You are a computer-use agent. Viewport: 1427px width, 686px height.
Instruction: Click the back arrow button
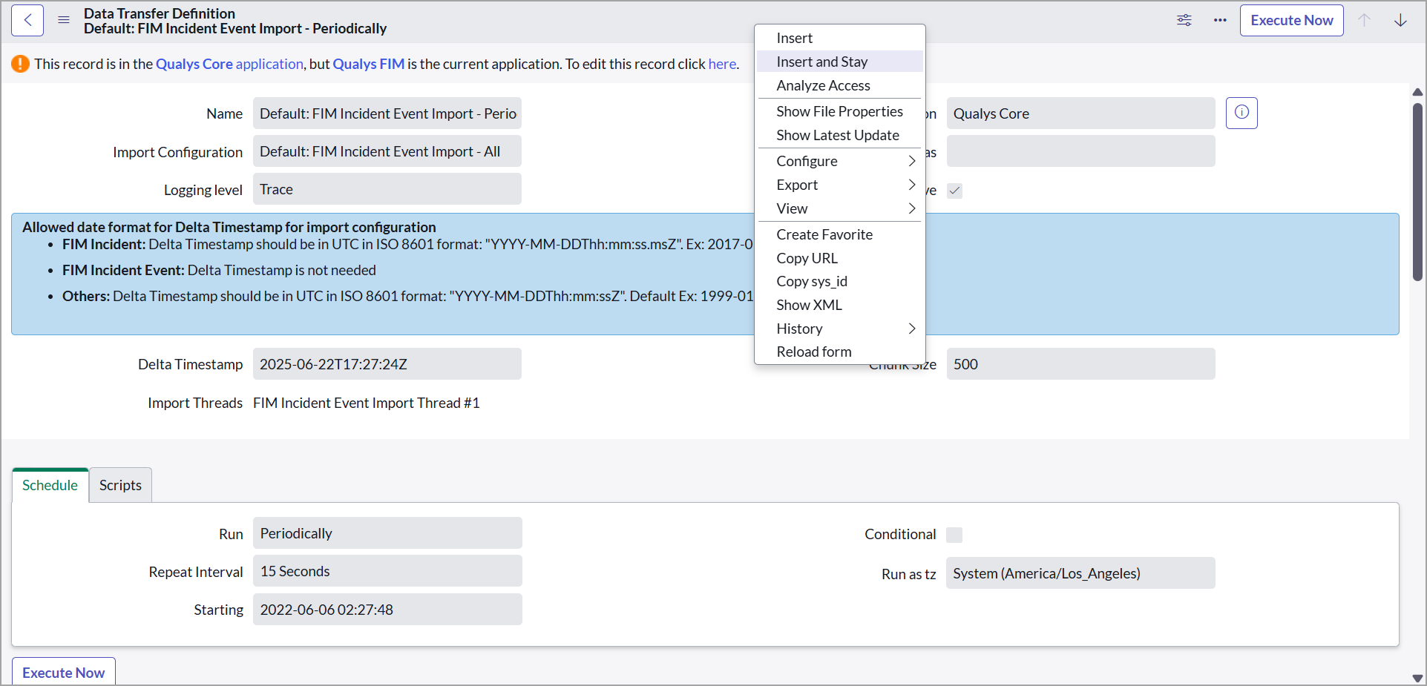pos(27,21)
